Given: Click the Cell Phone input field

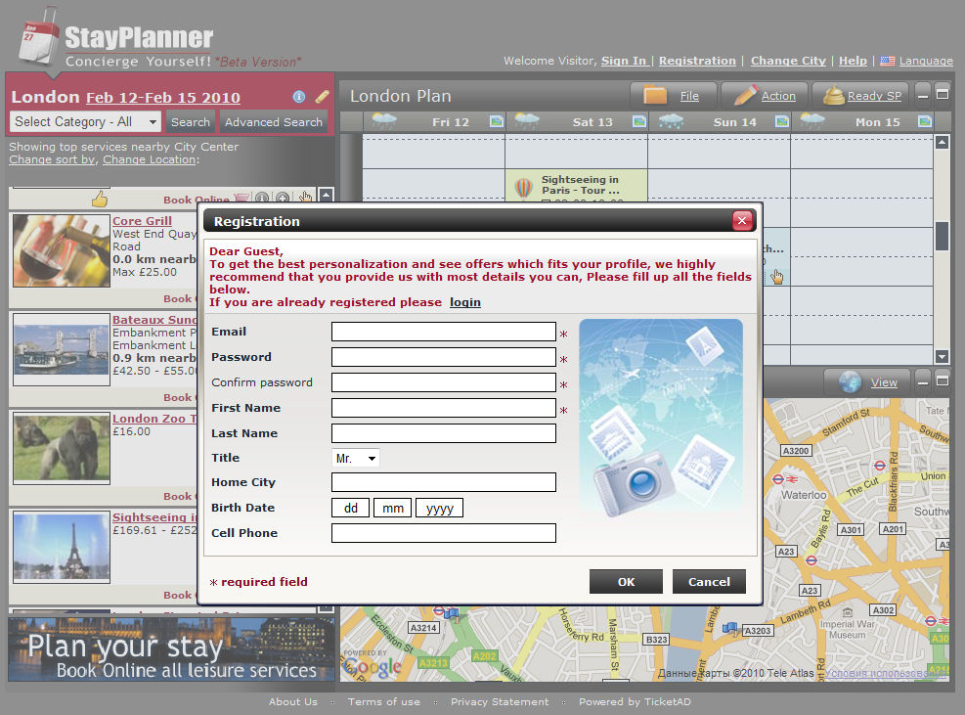Looking at the screenshot, I should click(443, 533).
